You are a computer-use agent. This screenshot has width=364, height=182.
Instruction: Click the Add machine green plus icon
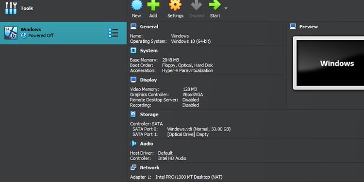[x=153, y=5]
